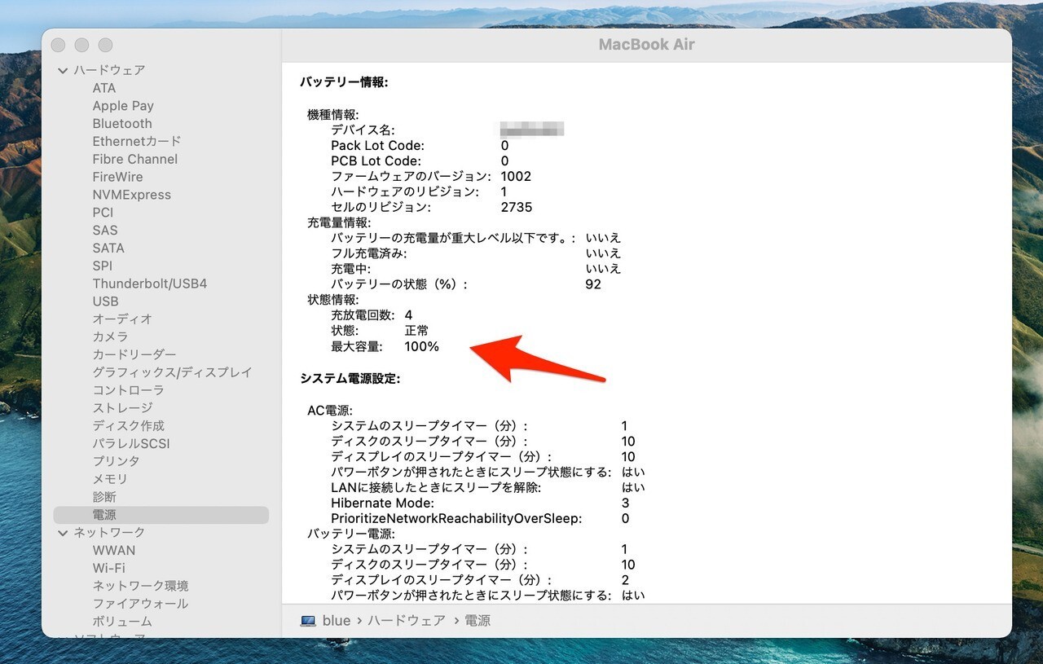The image size is (1043, 664).
Task: Select the ハードウェア category label
Action: pos(109,71)
